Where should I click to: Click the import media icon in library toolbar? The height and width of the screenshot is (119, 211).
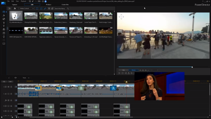tap(9, 9)
